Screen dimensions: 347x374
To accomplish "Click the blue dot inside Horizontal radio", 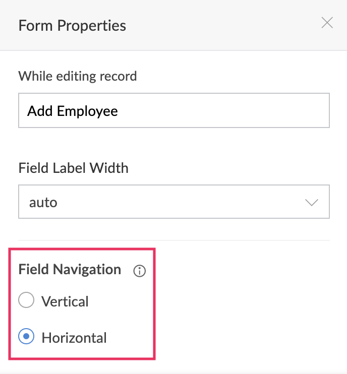I will pos(26,337).
